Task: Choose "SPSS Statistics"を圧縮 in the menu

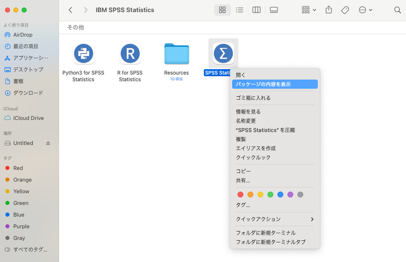Action: point(275,130)
